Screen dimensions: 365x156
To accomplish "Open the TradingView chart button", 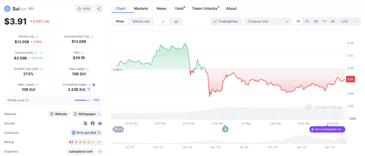I will click(x=226, y=21).
